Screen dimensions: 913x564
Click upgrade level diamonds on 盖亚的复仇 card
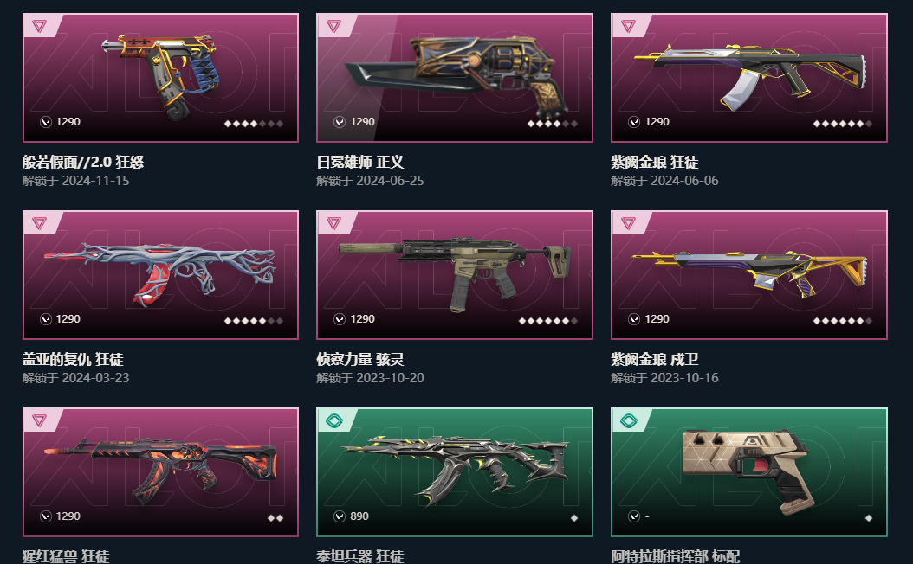[254, 321]
